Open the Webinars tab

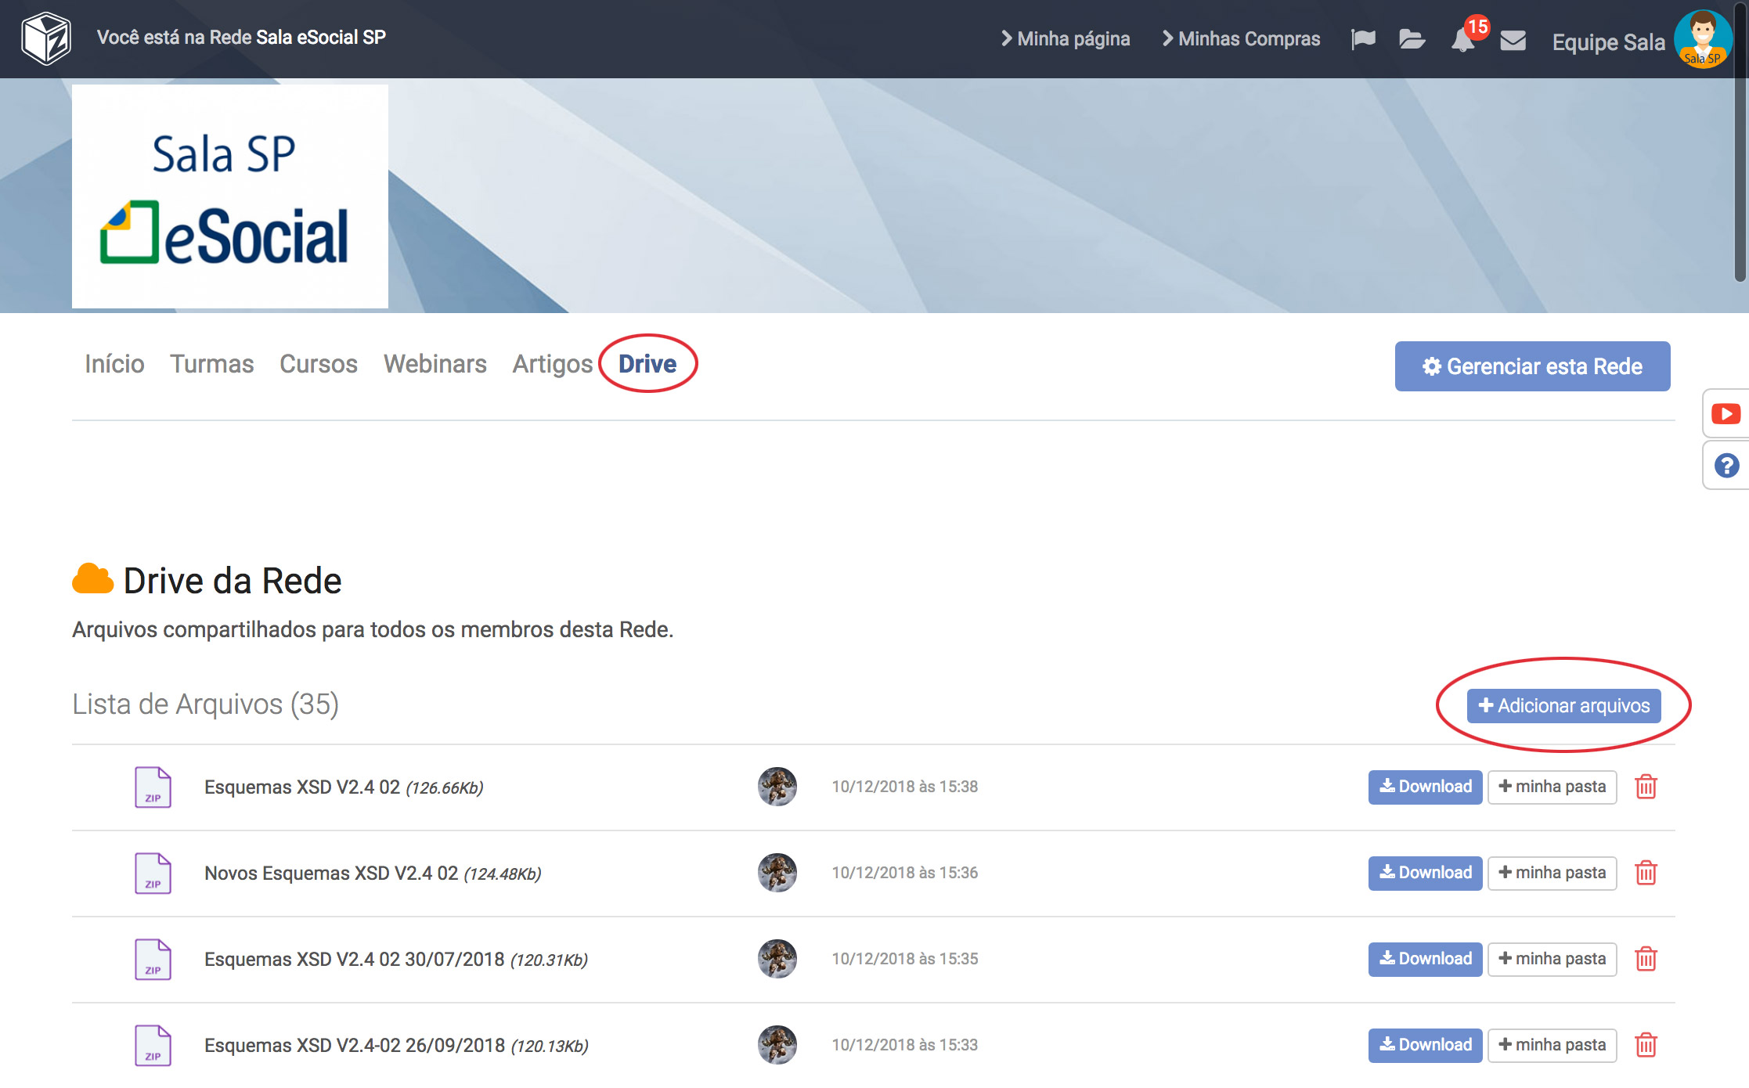(x=435, y=364)
